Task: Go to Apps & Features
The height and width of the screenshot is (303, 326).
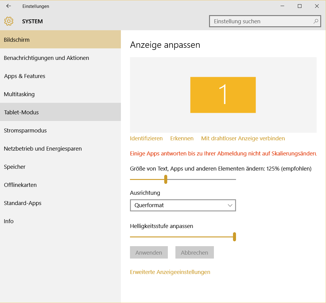Action: (x=25, y=76)
